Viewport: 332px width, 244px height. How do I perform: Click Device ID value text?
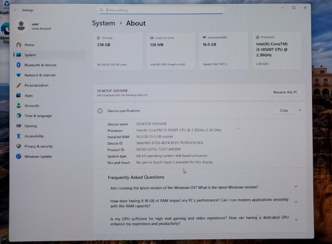tap(170, 143)
